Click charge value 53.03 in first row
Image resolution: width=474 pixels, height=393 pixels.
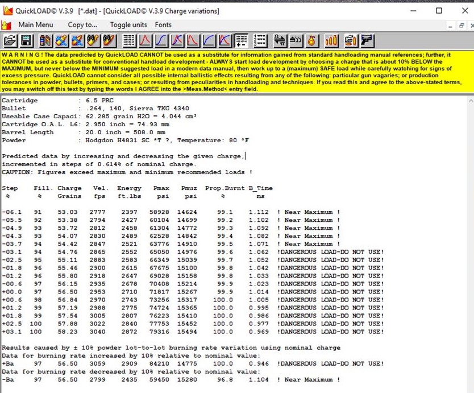68,212
